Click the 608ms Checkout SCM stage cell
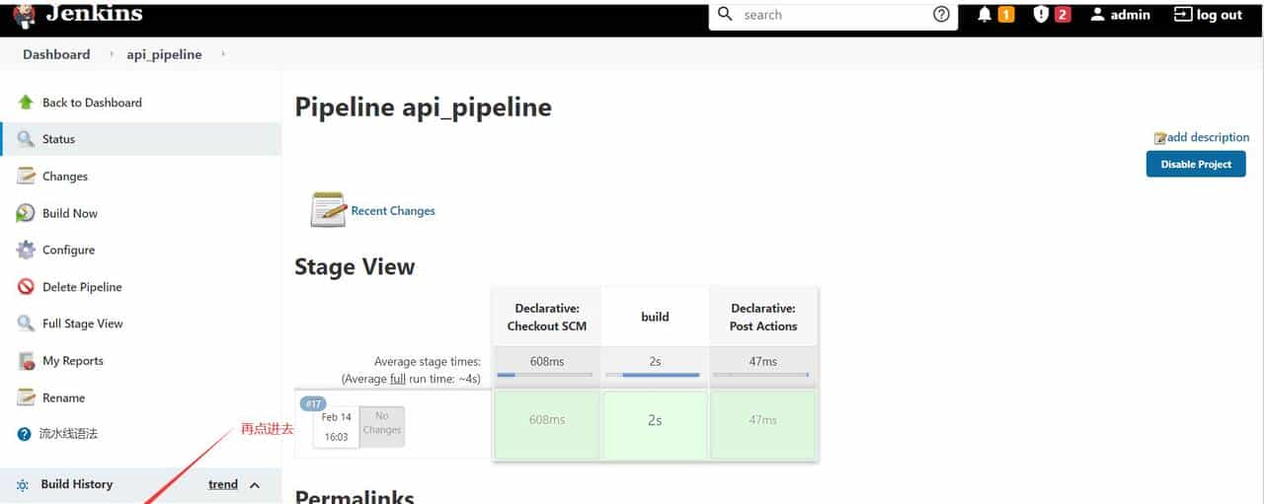This screenshot has height=504, width=1264. coord(546,424)
